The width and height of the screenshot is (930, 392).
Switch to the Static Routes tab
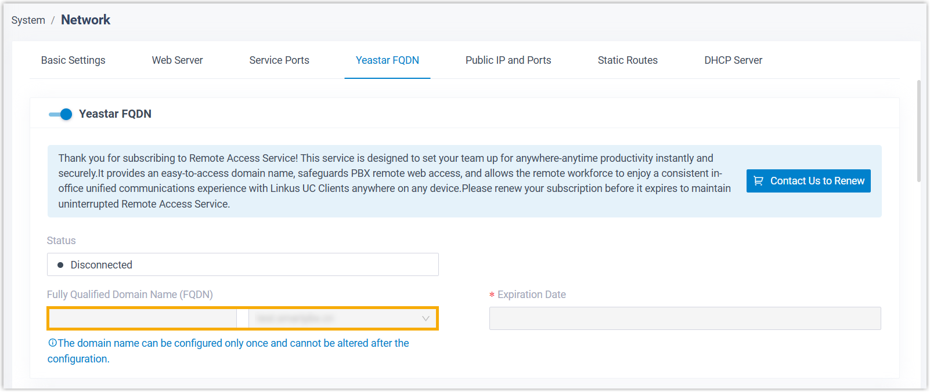pyautogui.click(x=628, y=60)
